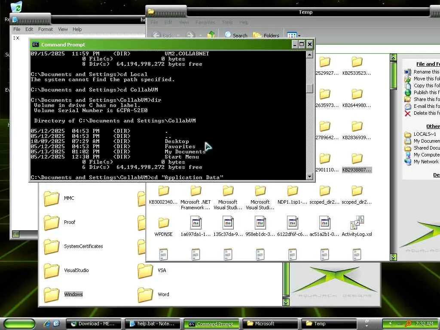440x330 pixels.
Task: Click Move this folder task link
Action: coord(422,79)
